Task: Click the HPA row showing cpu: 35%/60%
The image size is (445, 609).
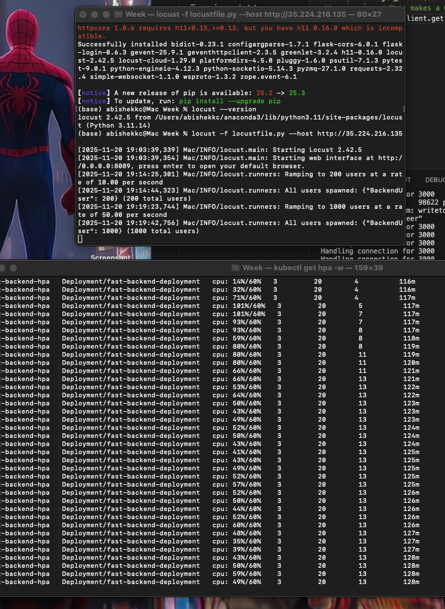Action: pos(209,541)
